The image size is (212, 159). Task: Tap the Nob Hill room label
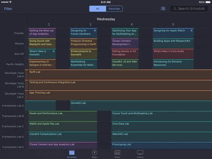[19, 54]
